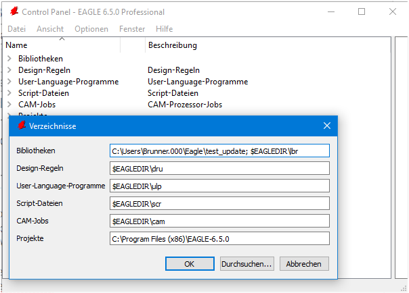Screen dimensions: 409x293
Task: Open the Hilfe menu
Action: (x=165, y=29)
